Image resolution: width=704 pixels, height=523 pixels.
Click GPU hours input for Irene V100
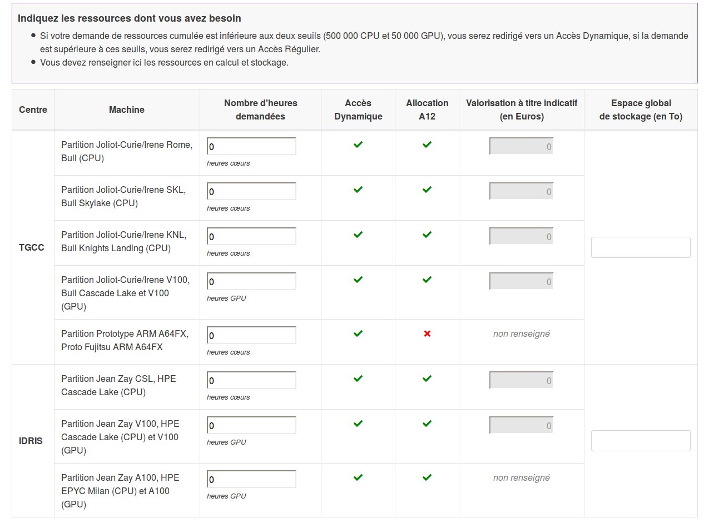coord(251,281)
